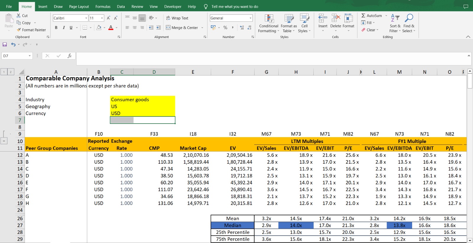Apply the fill color bucket

tap(99, 27)
